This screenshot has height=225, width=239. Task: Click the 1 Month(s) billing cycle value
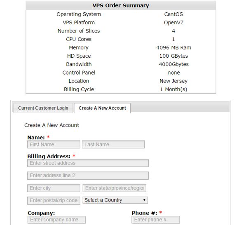[173, 89]
